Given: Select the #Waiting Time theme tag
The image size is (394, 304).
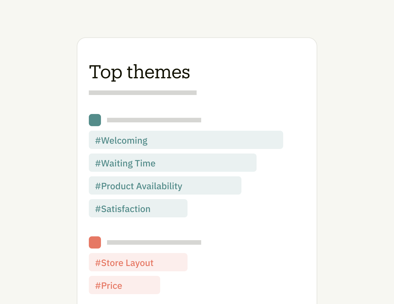Looking at the screenshot, I should (173, 163).
